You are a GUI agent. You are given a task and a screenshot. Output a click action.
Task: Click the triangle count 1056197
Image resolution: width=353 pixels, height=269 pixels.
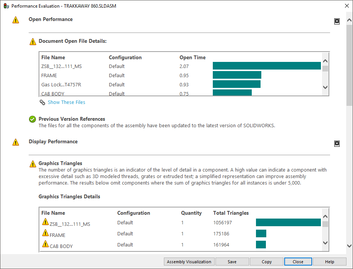click(222, 223)
